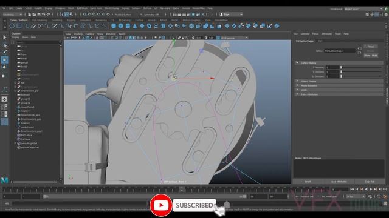The height and width of the screenshot is (218, 389).
Task: Collapse the Lattice History section
Action: click(x=297, y=63)
